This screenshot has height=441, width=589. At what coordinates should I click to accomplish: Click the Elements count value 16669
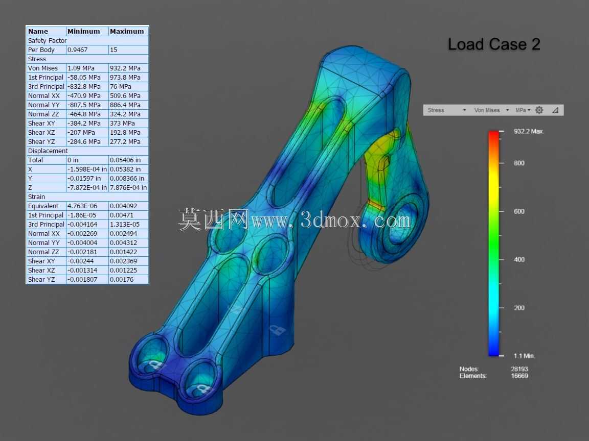point(519,376)
